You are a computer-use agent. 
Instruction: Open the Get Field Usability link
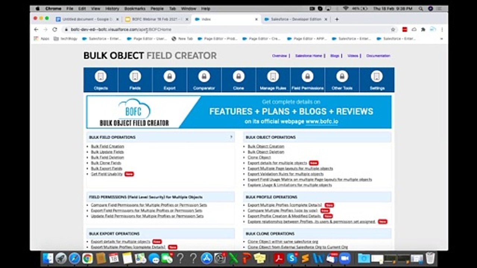pyautogui.click(x=107, y=174)
